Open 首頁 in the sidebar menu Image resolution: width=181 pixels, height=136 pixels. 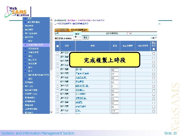[30, 18]
